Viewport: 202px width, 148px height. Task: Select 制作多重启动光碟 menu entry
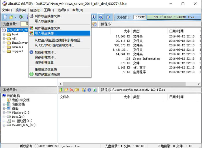tap(60, 74)
